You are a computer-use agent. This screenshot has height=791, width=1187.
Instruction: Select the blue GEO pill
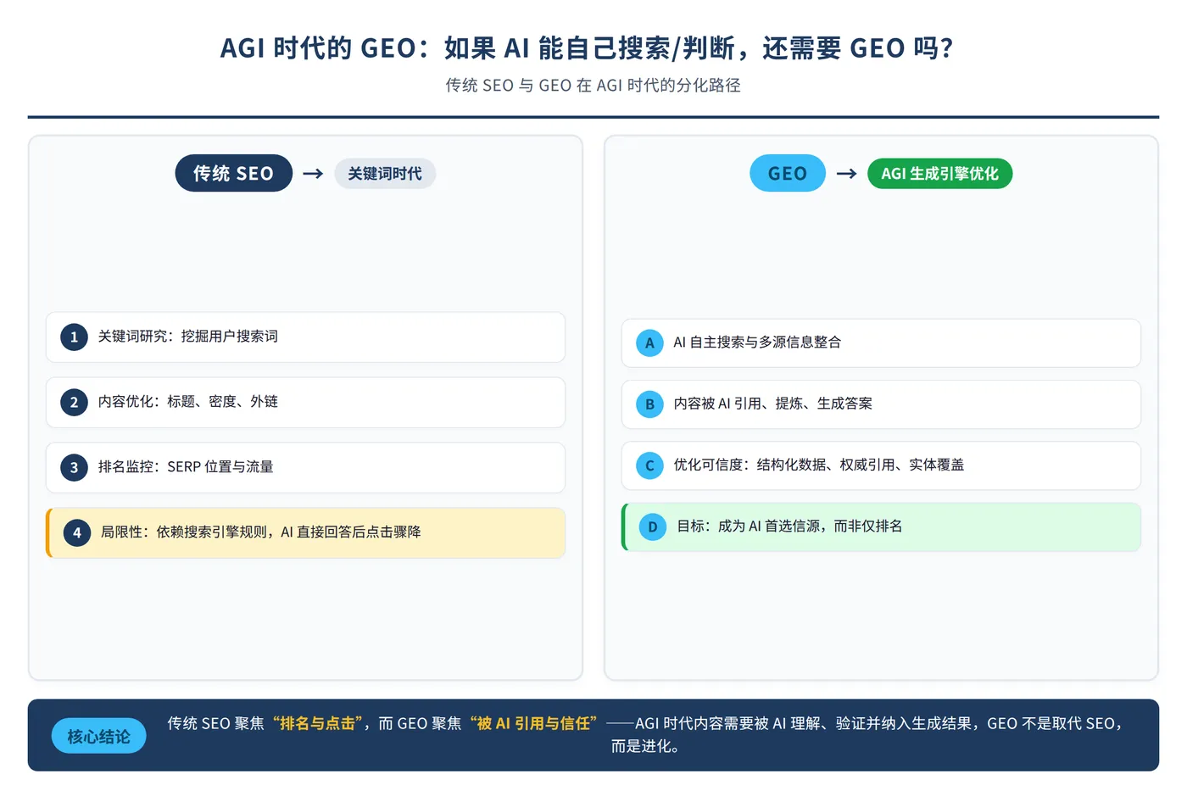[788, 173]
